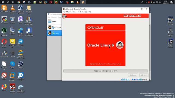Open MobaXterm desktop shortcut
Viewport: 175px width, 98px height.
(x=4, y=20)
